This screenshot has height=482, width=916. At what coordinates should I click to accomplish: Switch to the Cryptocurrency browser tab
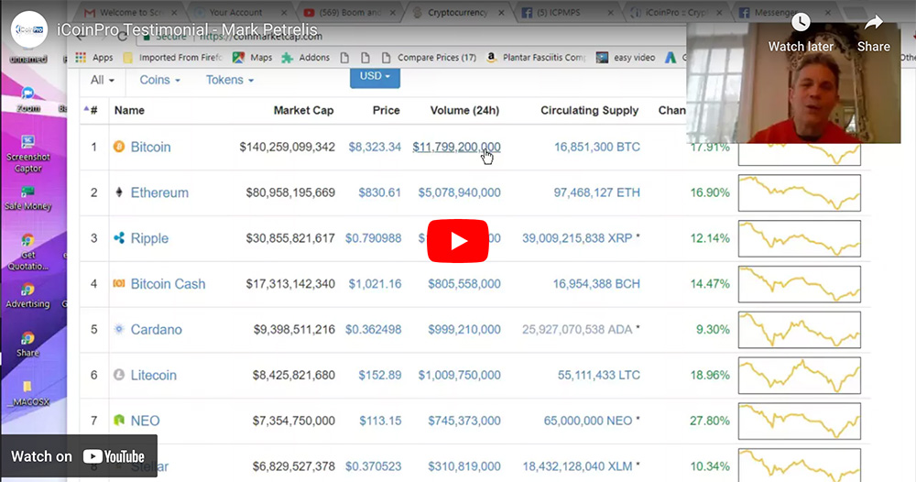click(x=459, y=12)
